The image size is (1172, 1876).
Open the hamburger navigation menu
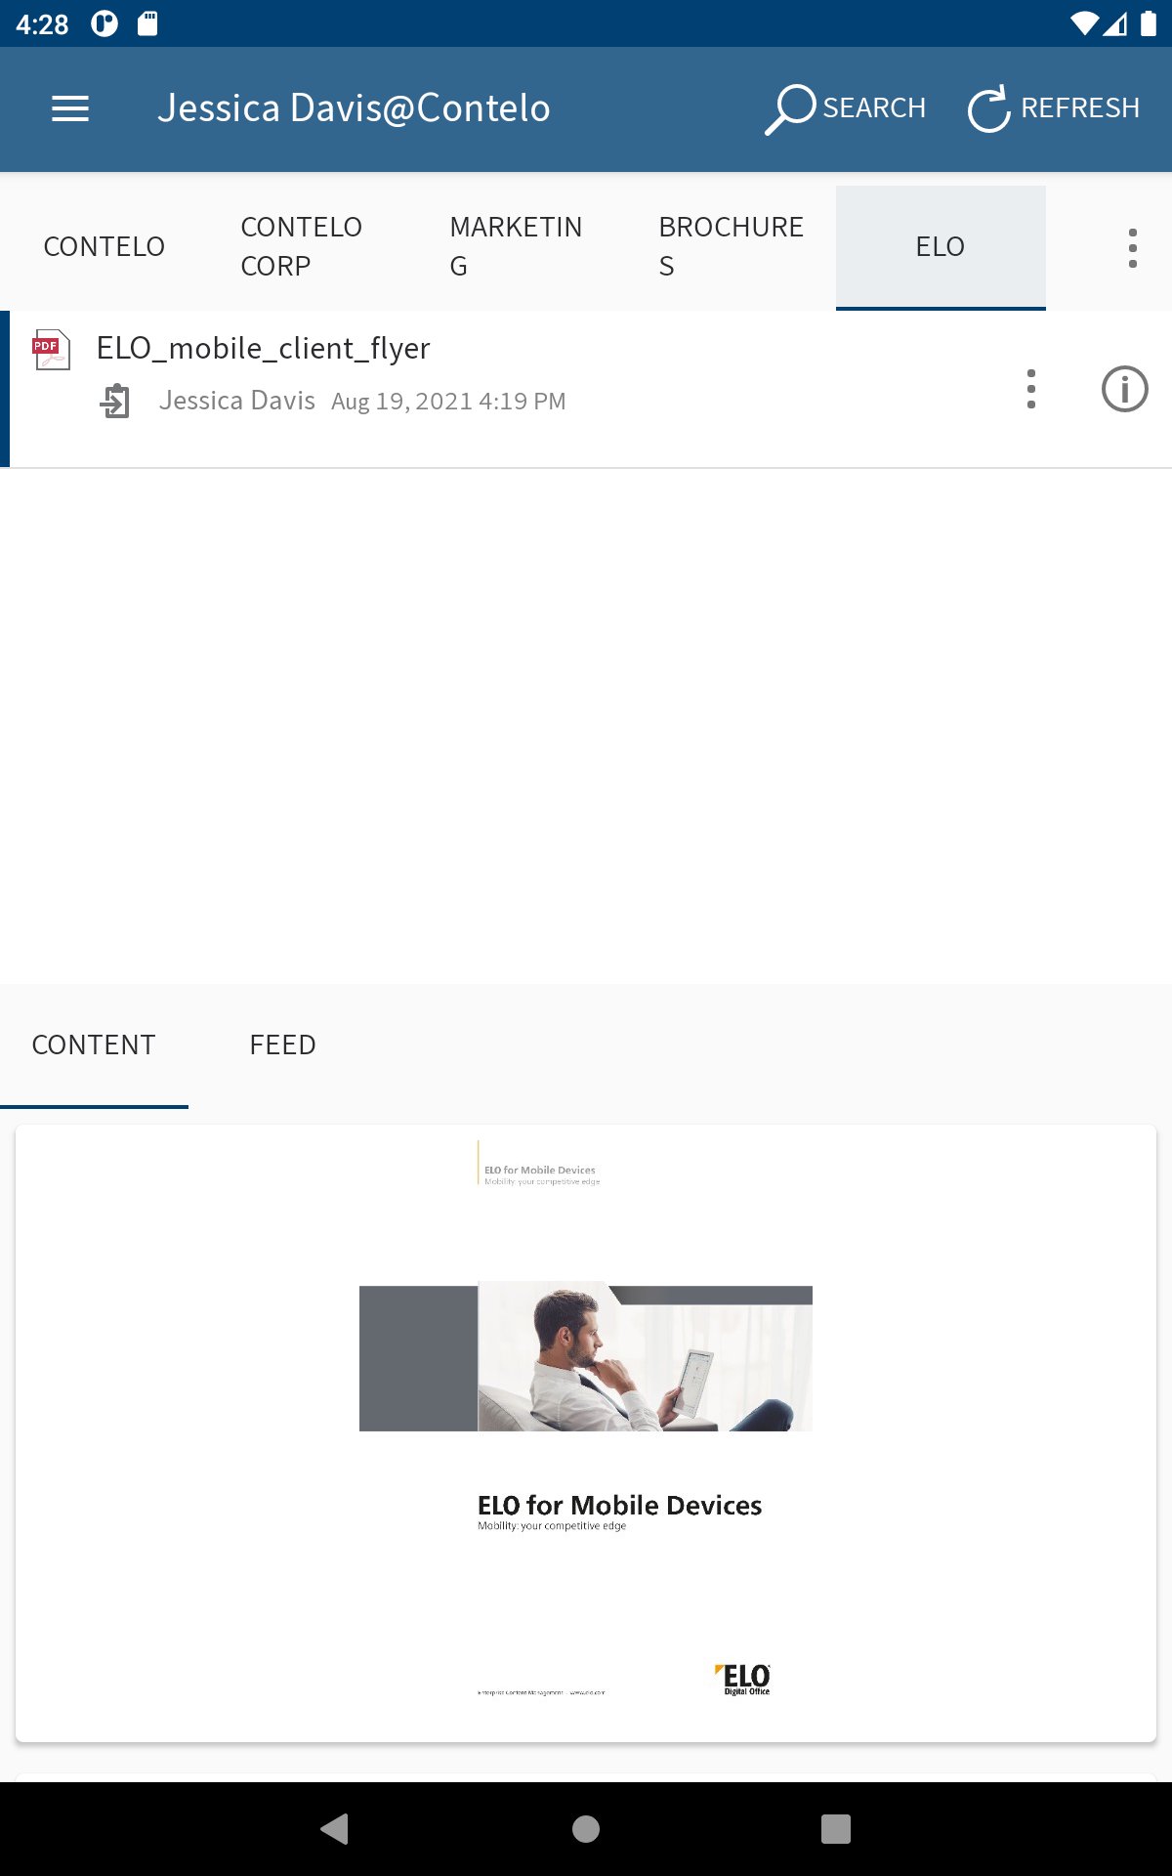coord(70,108)
